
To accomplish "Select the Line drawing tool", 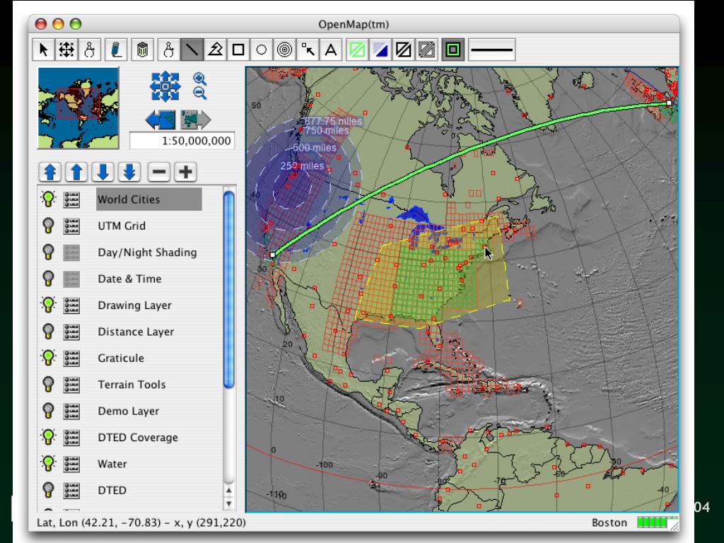I will tap(192, 49).
